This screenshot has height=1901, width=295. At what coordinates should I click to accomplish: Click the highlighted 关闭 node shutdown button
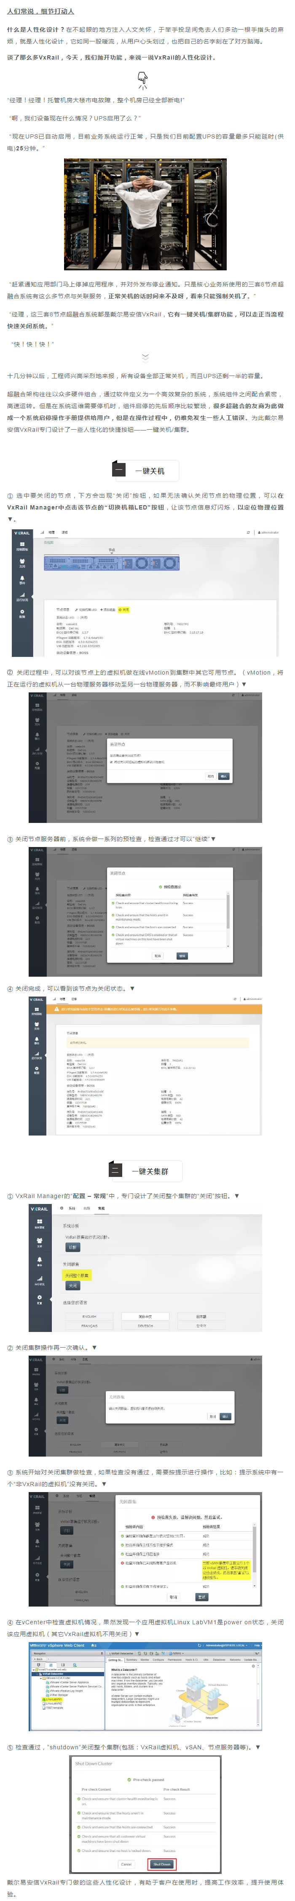123,610
